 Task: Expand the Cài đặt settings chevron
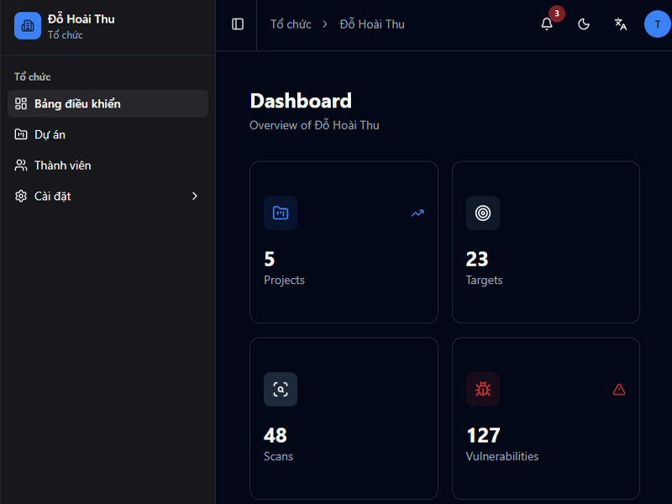click(x=195, y=197)
